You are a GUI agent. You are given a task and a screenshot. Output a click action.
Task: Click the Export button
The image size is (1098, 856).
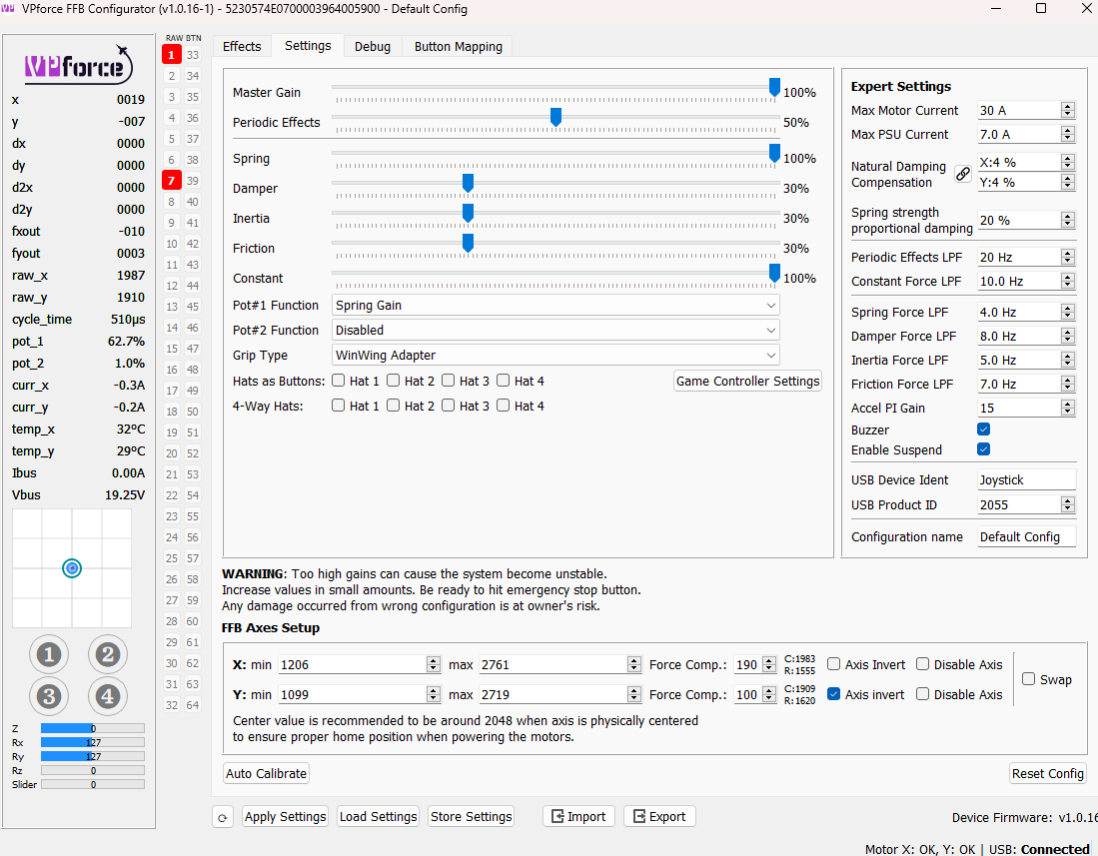[659, 817]
